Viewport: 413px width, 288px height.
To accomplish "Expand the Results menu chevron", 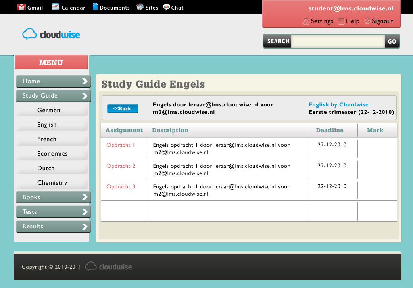I will [x=85, y=226].
